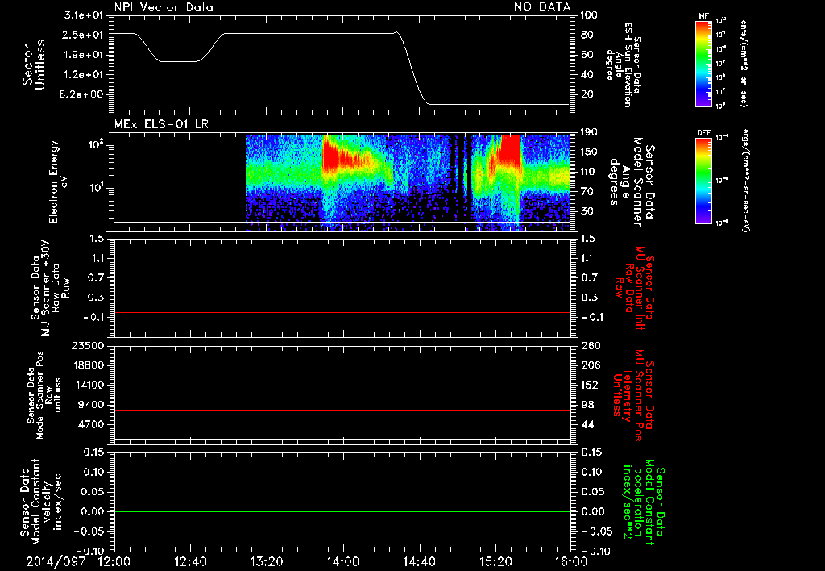Select the red "MU Scanner Pos Telemetry" axis title
The width and height of the screenshot is (825, 571).
click(x=634, y=395)
